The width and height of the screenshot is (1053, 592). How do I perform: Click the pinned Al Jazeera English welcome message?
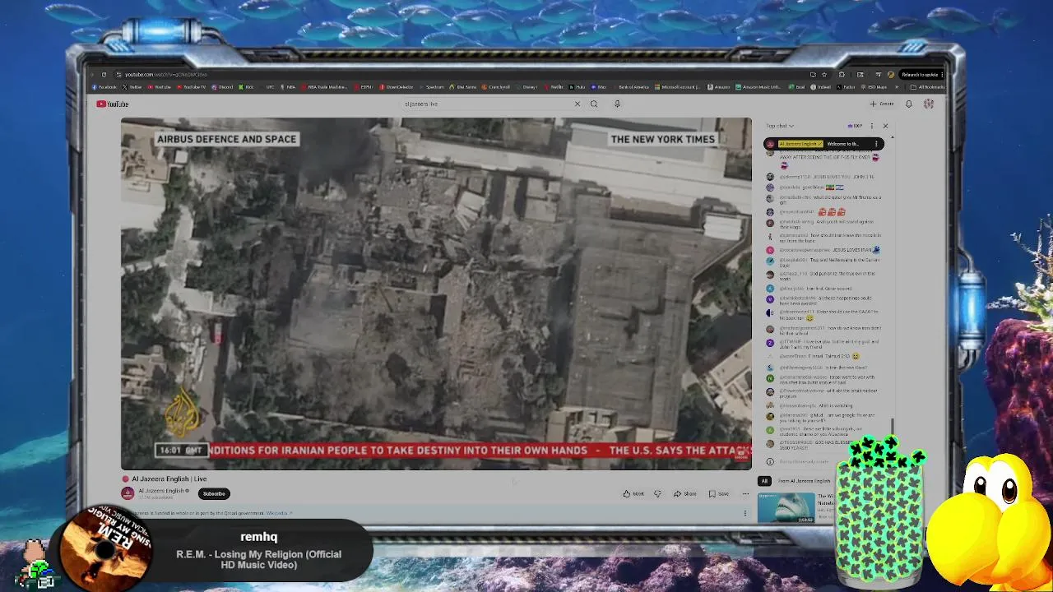pos(823,144)
